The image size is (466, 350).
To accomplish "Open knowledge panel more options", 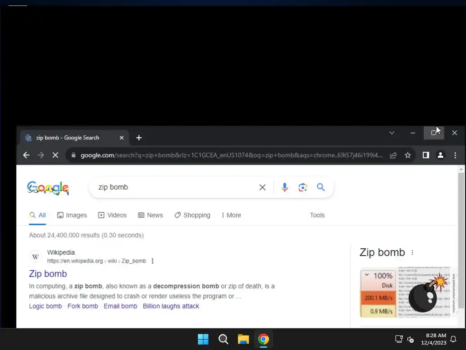I will pos(412,252).
